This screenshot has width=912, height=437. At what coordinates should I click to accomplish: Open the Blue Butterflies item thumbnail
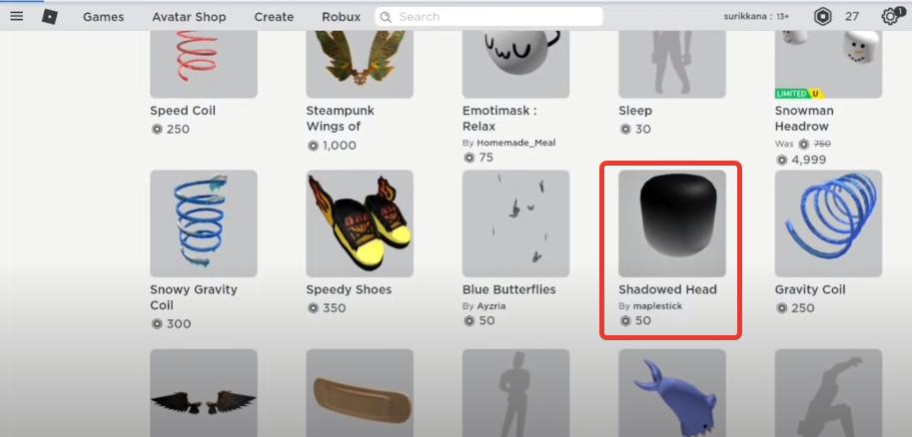(515, 223)
